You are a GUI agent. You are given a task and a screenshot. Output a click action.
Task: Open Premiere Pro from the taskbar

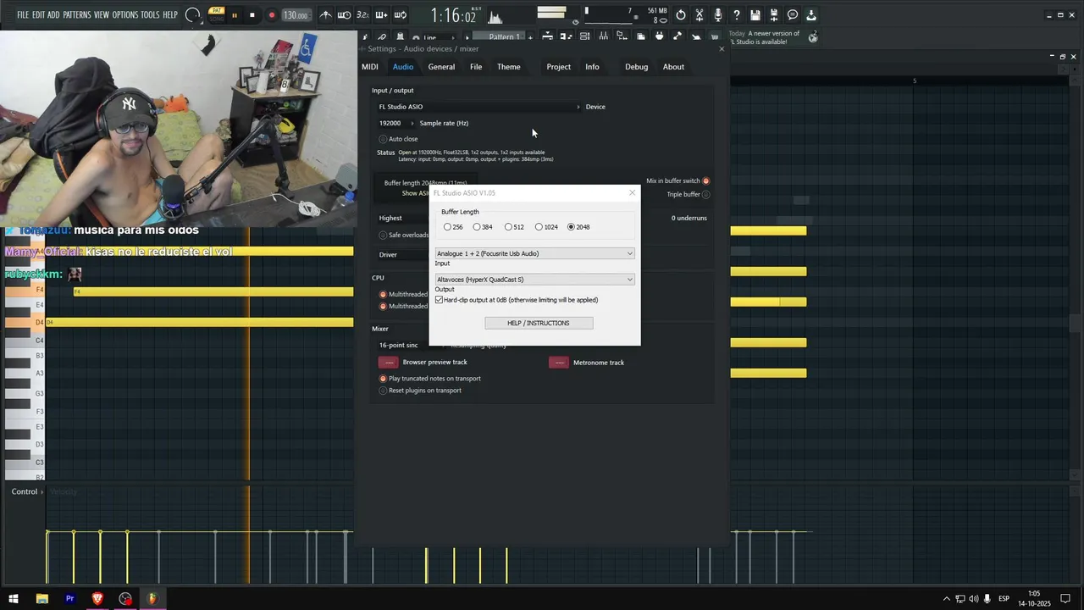pyautogui.click(x=69, y=599)
